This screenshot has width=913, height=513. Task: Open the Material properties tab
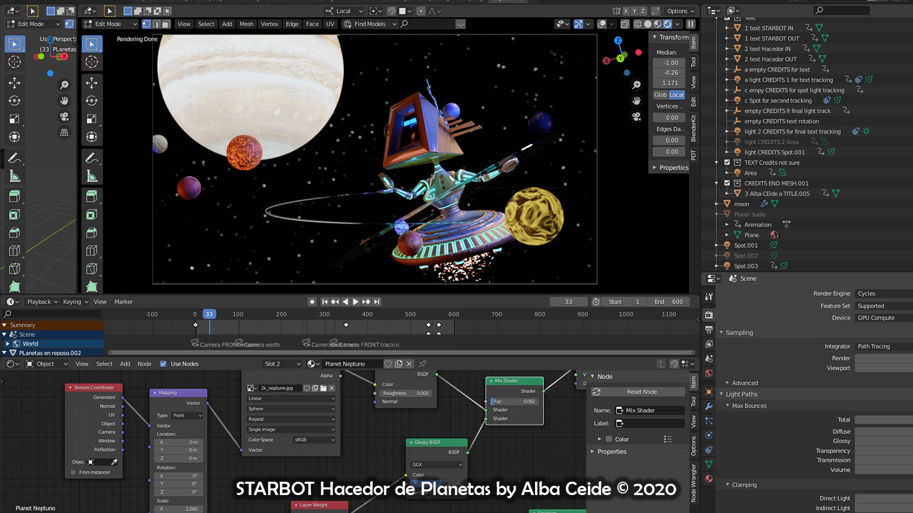pyautogui.click(x=709, y=479)
